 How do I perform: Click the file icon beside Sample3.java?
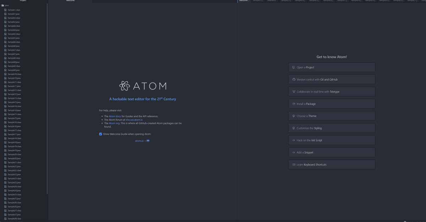point(5,22)
